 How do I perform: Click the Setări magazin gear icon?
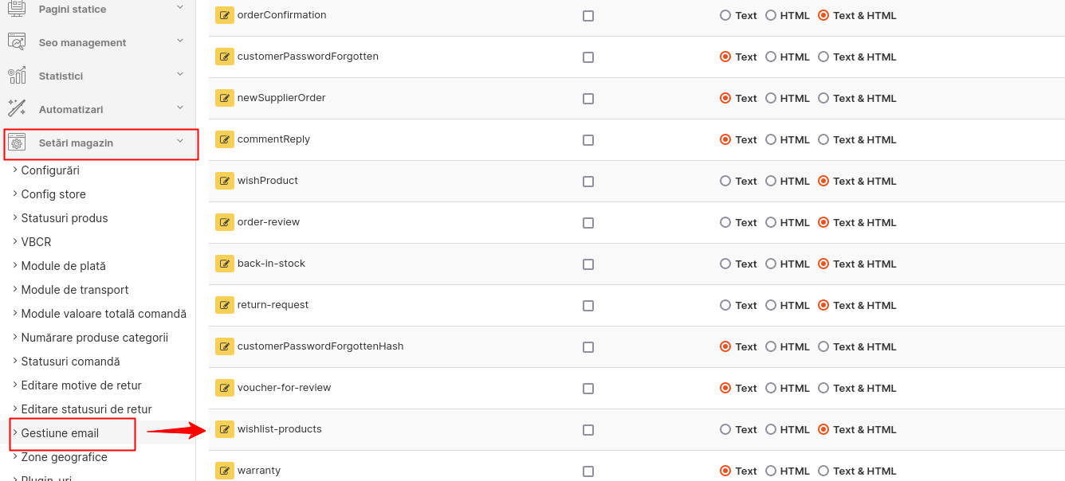17,143
